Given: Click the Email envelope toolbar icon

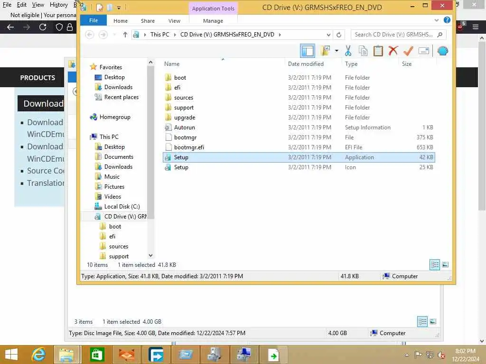Looking at the screenshot, I should click(x=424, y=51).
